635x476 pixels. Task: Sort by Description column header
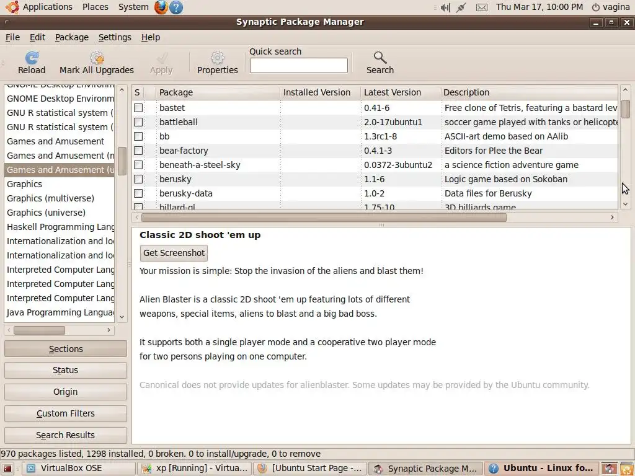[x=530, y=92]
